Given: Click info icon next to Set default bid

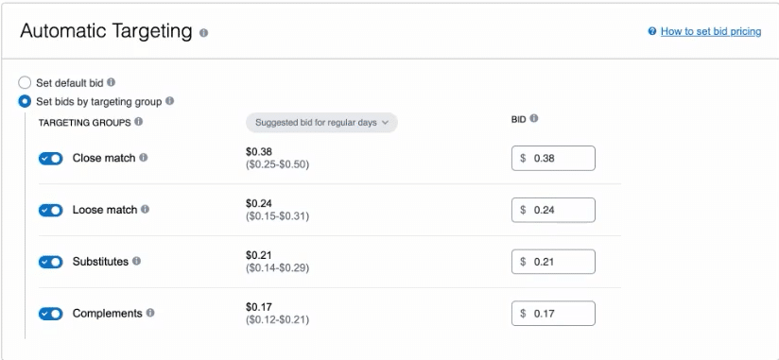Looking at the screenshot, I should click(112, 82).
